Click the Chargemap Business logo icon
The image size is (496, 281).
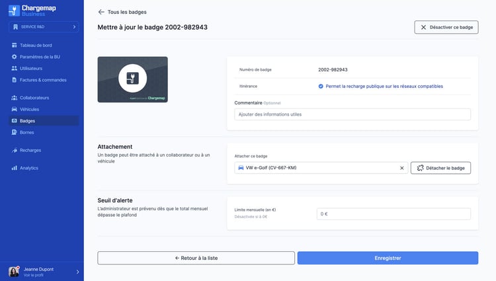click(x=14, y=10)
